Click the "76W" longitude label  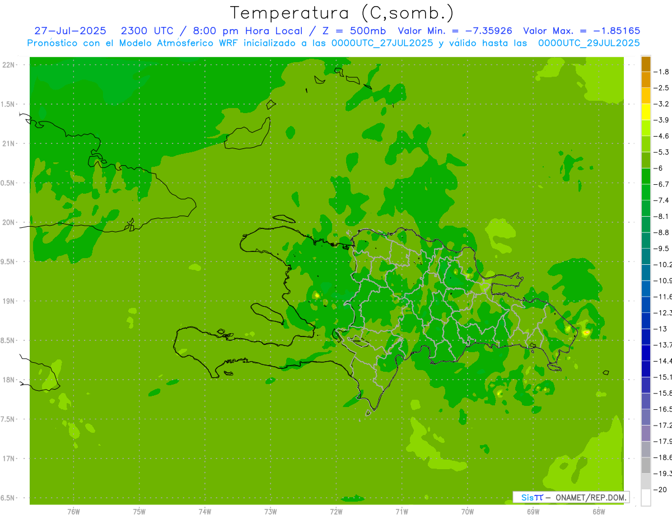pos(73,511)
